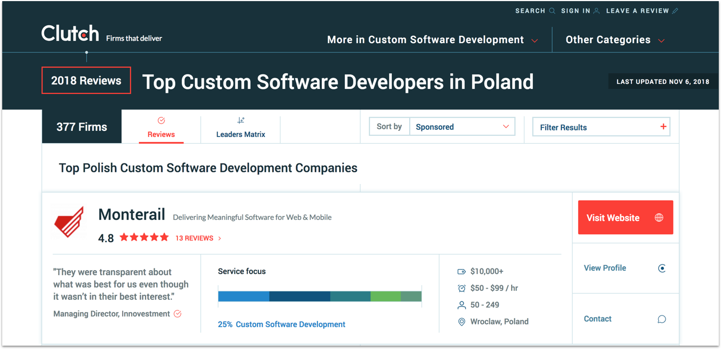721x349 pixels.
Task: Click the LAST UPDATED NOV 6, 2018 label
Action: click(663, 82)
